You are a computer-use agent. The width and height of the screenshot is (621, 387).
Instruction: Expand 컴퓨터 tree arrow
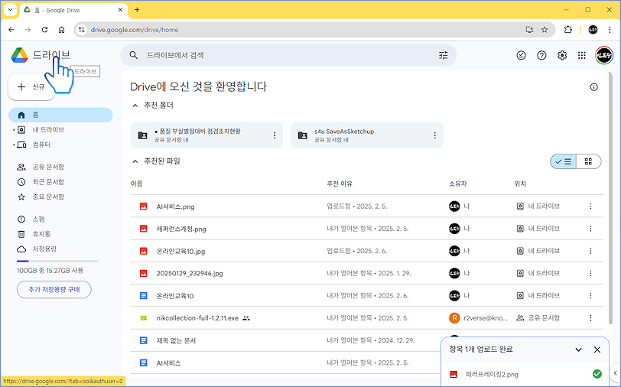14,145
